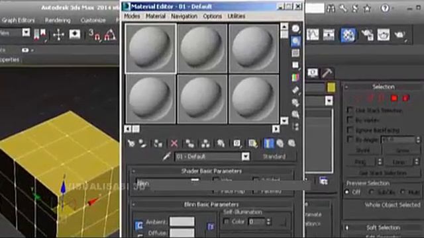Open Modes menu in Material Editor
The image size is (424, 238).
pos(132,16)
